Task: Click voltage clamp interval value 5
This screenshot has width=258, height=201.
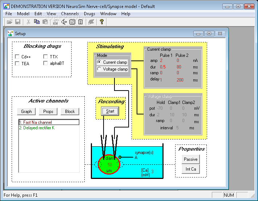Action: click(177, 128)
